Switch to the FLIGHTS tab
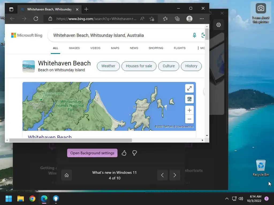The width and height of the screenshot is (274, 205). click(180, 48)
